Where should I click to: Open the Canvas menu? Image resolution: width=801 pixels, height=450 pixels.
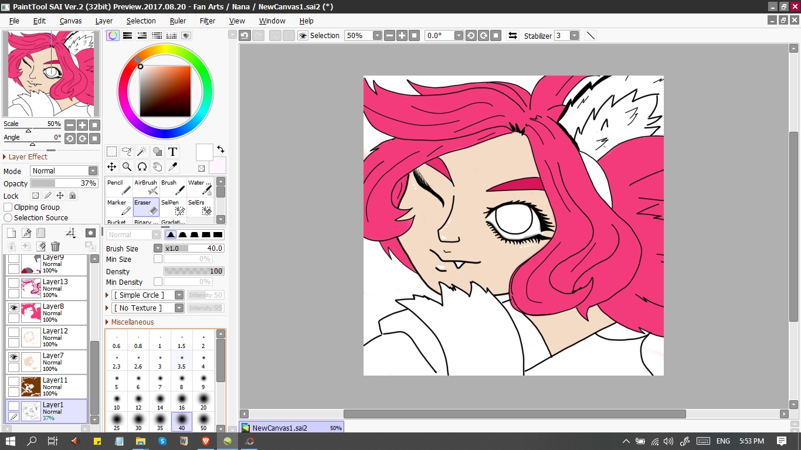[70, 21]
